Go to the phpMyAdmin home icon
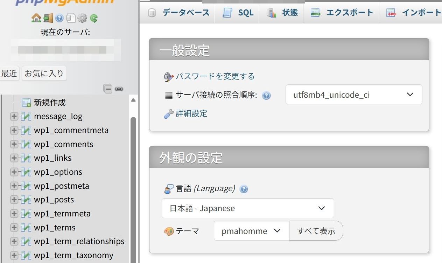The width and height of the screenshot is (442, 263). [36, 18]
